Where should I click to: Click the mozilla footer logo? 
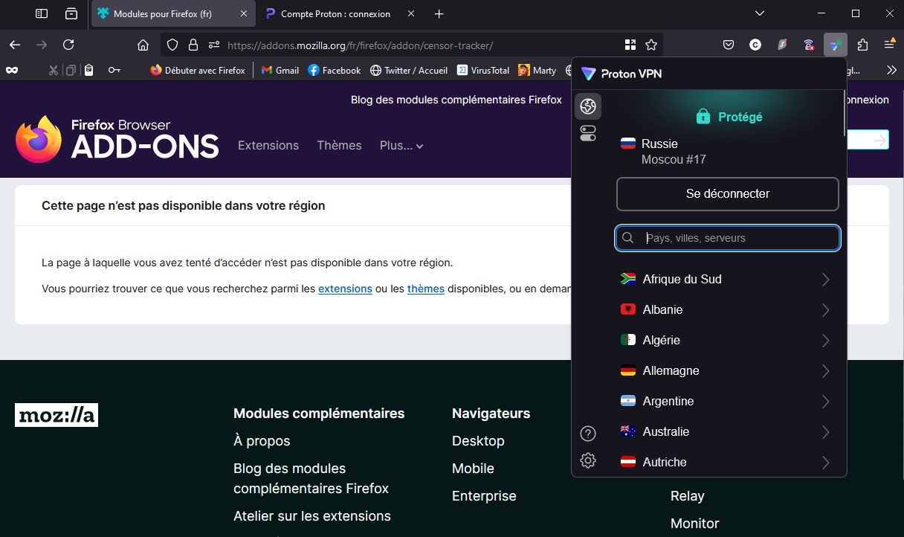(56, 415)
